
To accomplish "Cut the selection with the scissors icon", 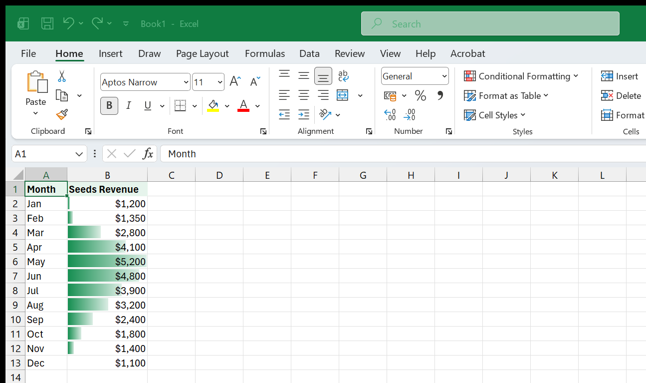I will 62,76.
